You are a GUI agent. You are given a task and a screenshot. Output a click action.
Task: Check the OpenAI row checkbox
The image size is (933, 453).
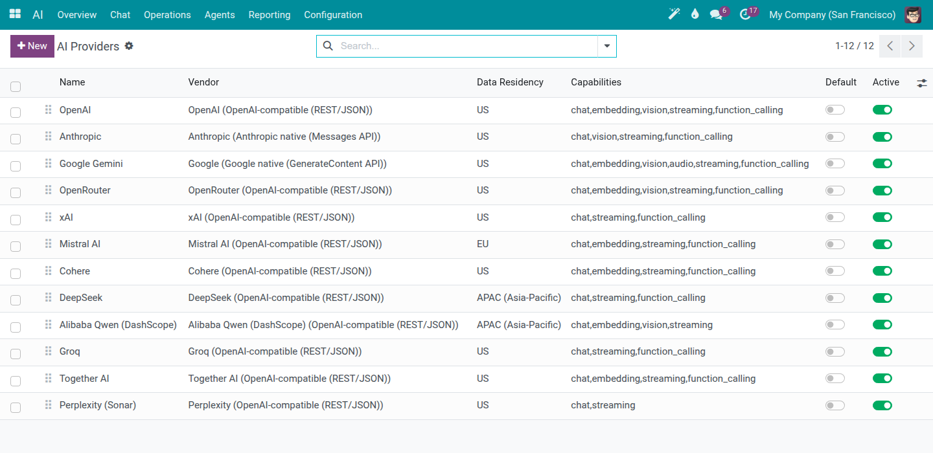16,113
